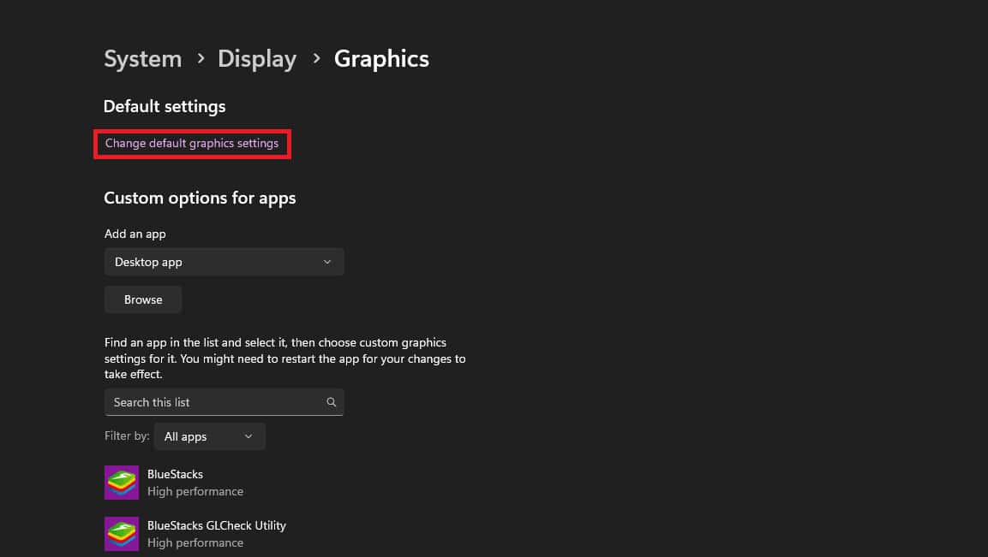Focus the Search this list field
This screenshot has width=988, height=557.
225,402
